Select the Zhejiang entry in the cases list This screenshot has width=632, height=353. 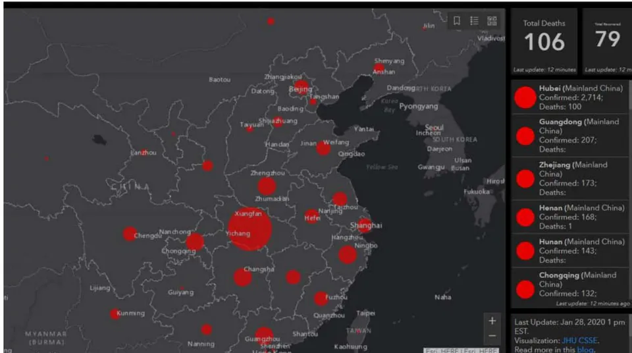[x=570, y=178]
